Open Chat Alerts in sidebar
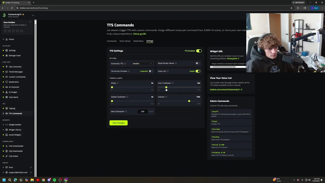Screen dimensions: 325x183 click(13, 97)
